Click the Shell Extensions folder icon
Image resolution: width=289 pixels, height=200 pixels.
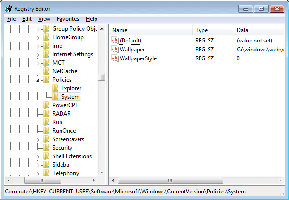pos(46,156)
